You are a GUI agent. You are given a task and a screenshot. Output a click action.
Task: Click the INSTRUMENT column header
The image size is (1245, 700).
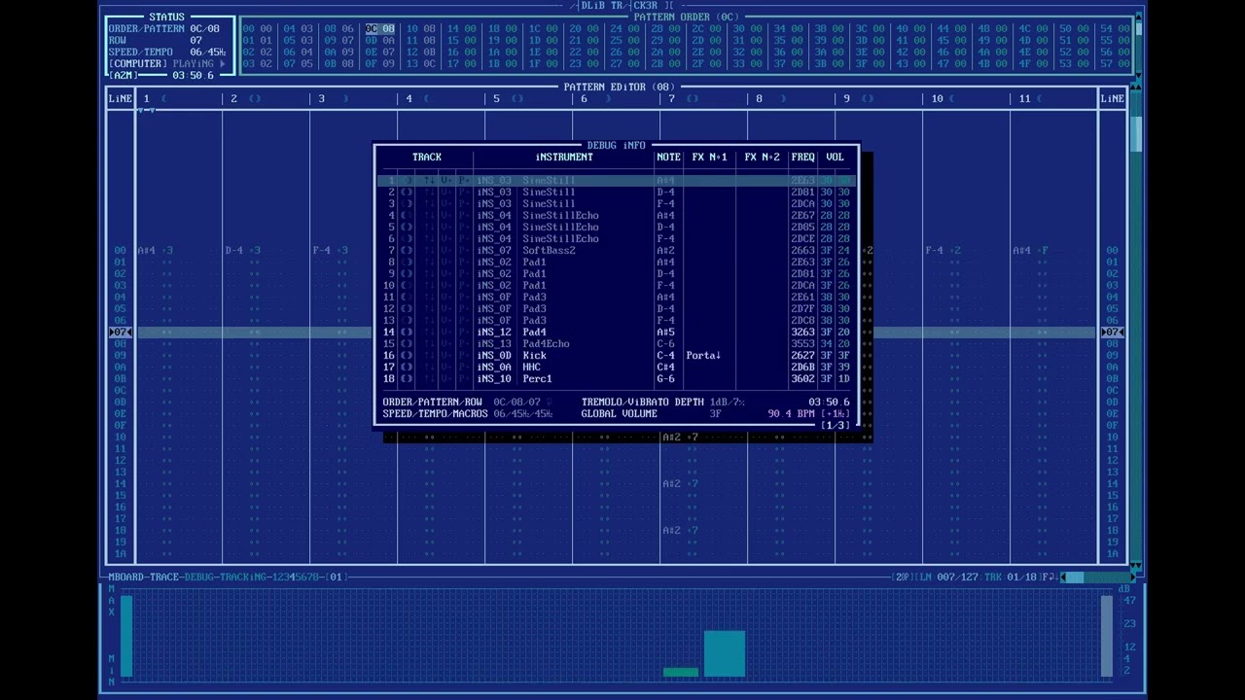(564, 157)
